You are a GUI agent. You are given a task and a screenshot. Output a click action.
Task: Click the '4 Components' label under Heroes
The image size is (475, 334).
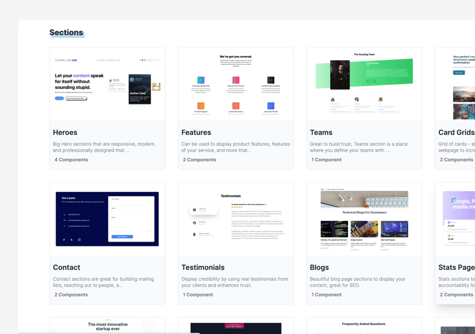pos(71,160)
